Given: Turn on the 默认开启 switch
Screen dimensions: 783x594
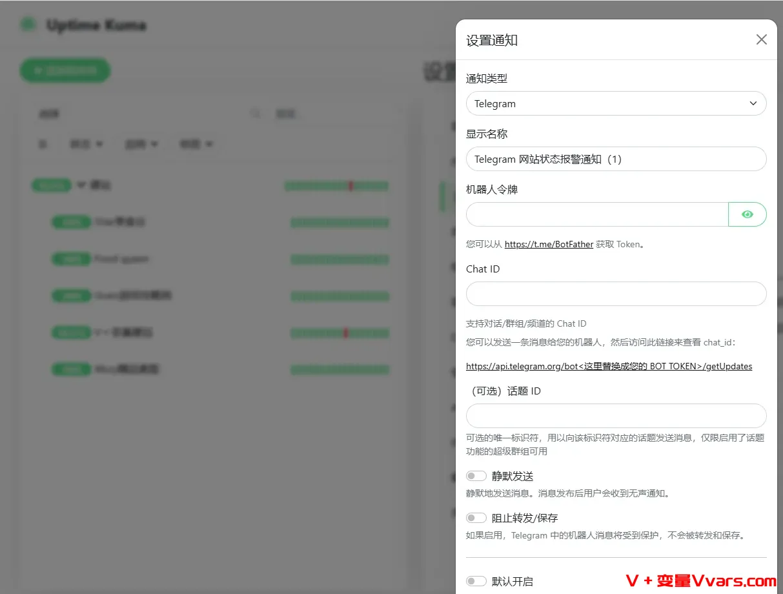Looking at the screenshot, I should (x=476, y=581).
